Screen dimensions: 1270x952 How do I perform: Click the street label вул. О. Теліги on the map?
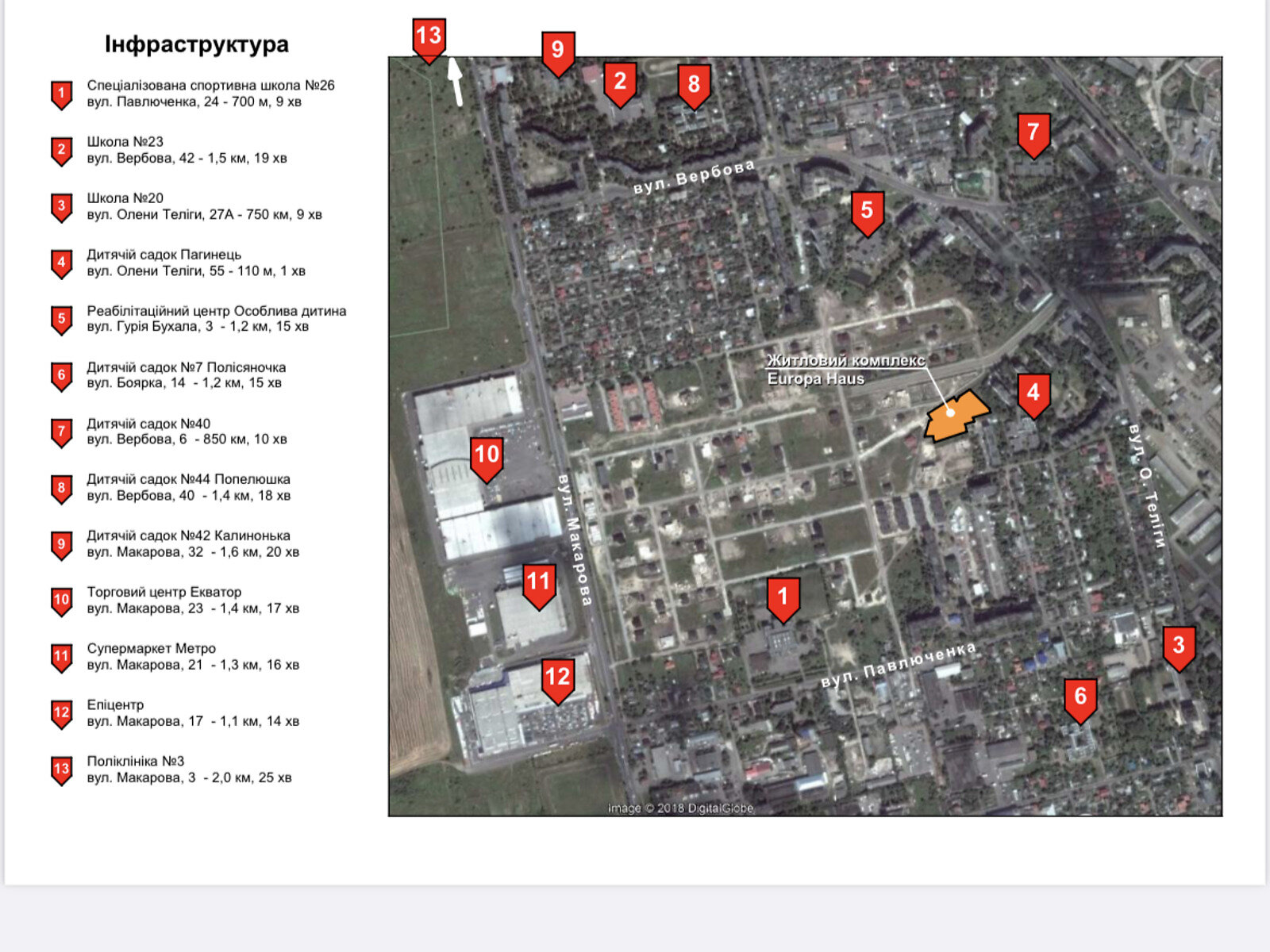[x=1148, y=486]
